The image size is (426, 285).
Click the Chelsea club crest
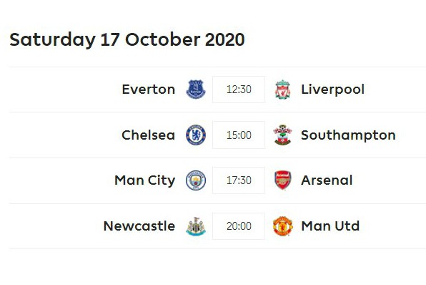click(196, 135)
